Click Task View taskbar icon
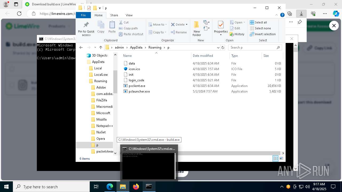 click(96, 187)
